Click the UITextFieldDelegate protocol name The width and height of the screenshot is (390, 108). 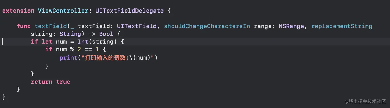pyautogui.click(x=129, y=11)
